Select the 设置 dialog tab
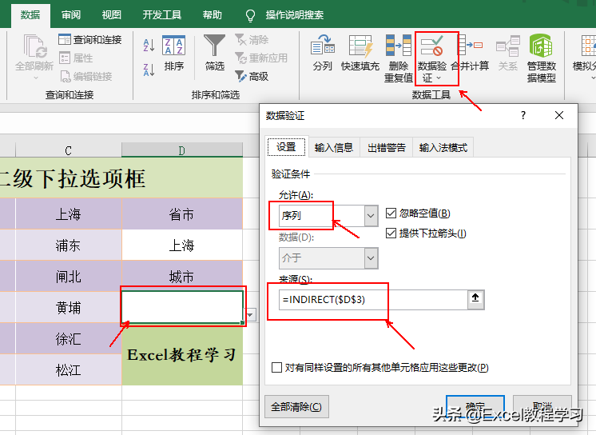This screenshot has width=596, height=435. pyautogui.click(x=286, y=147)
